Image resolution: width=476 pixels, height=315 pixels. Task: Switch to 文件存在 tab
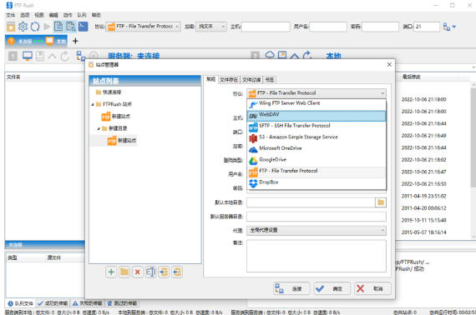coord(229,80)
